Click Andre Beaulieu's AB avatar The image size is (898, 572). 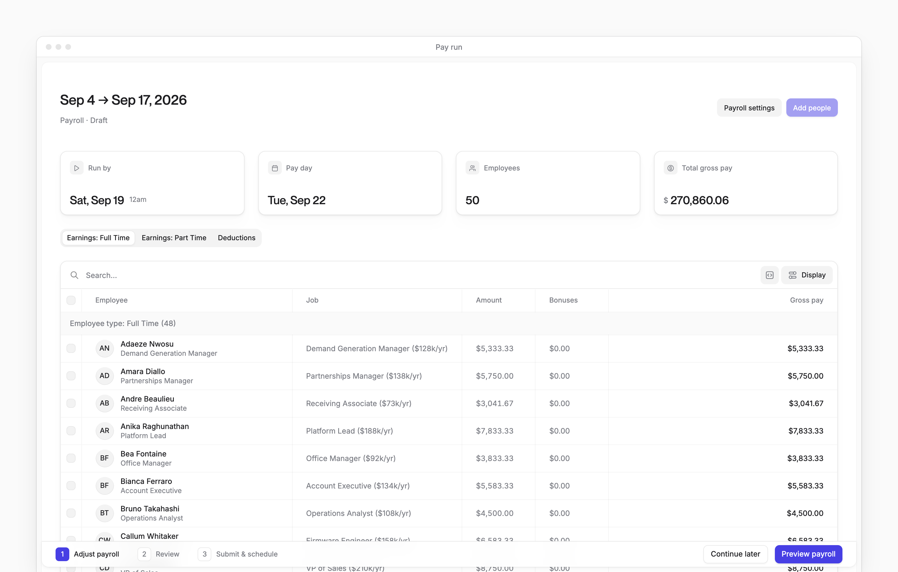[x=105, y=403]
